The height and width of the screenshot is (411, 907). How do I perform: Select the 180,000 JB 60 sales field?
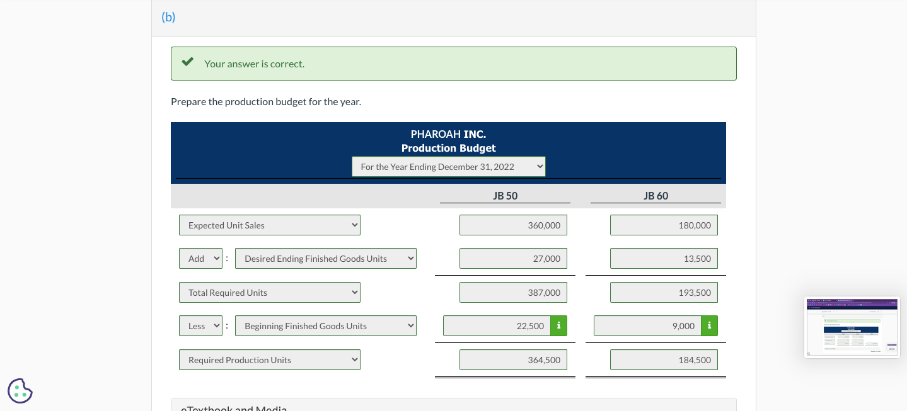tap(664, 225)
